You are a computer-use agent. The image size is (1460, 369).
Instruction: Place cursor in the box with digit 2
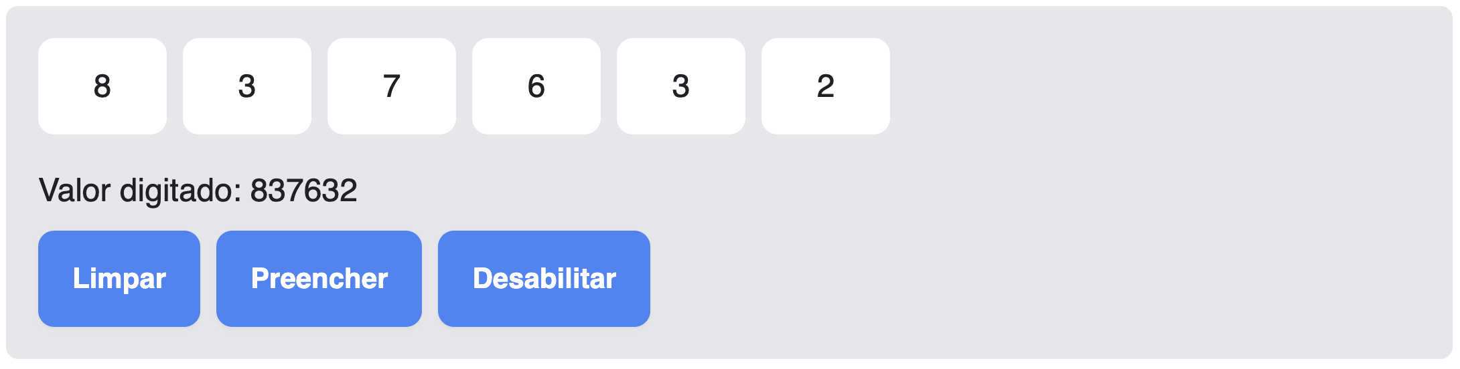pos(826,86)
